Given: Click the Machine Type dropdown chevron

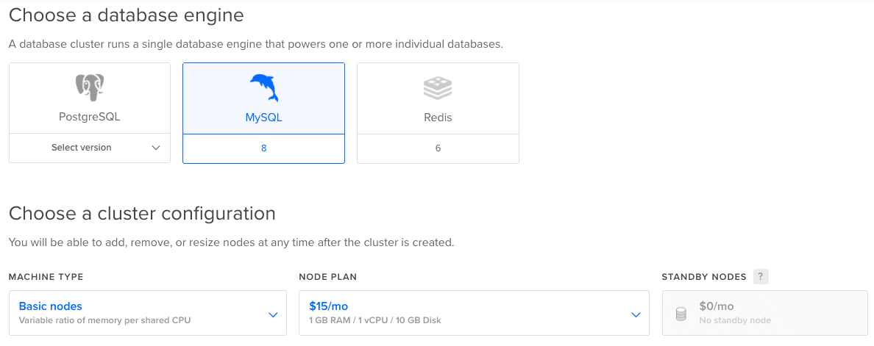Looking at the screenshot, I should point(272,315).
